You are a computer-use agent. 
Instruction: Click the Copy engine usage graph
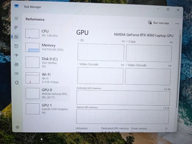coord(149,53)
